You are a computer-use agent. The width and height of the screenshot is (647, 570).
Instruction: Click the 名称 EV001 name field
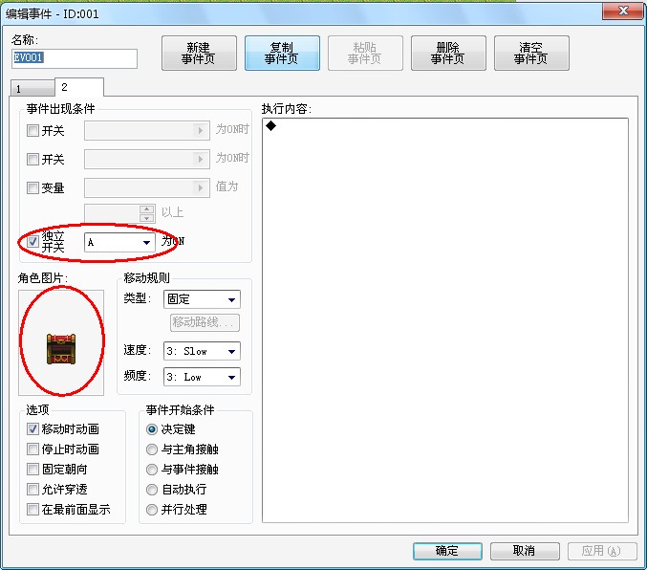point(75,58)
